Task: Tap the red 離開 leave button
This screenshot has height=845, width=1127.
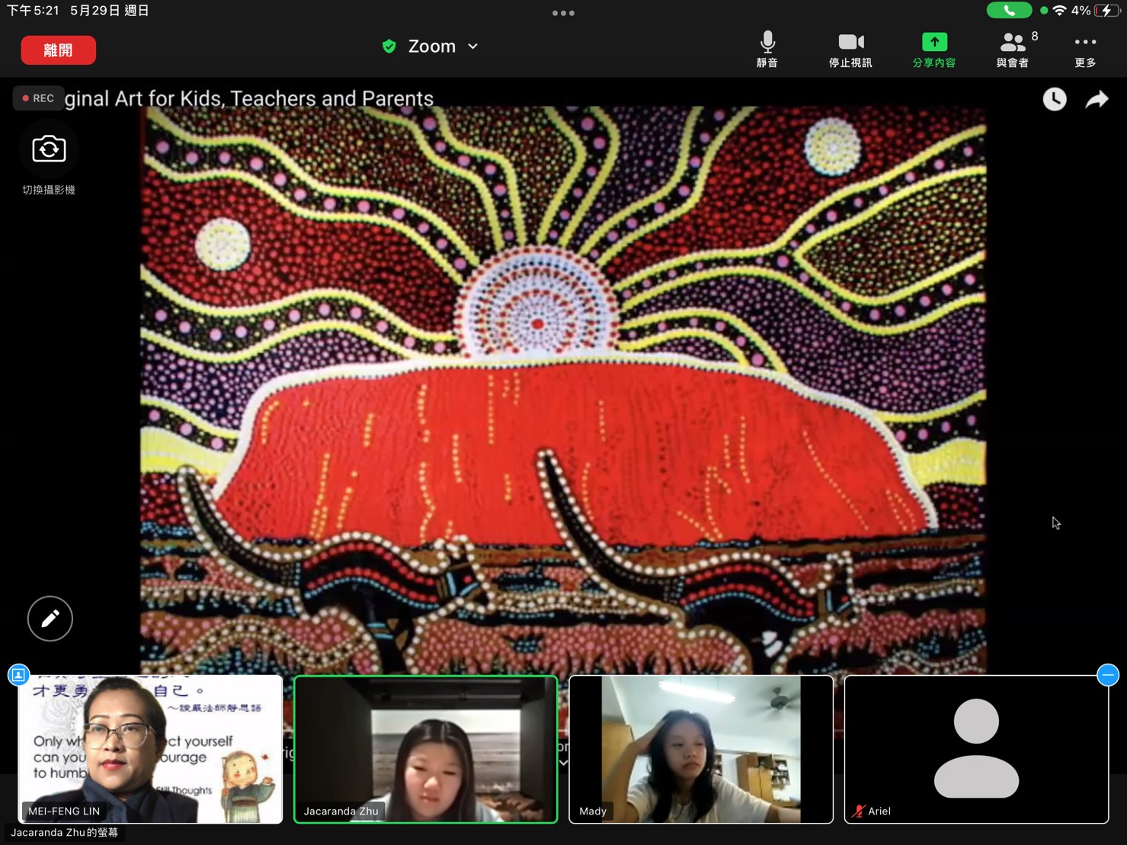Action: click(59, 50)
